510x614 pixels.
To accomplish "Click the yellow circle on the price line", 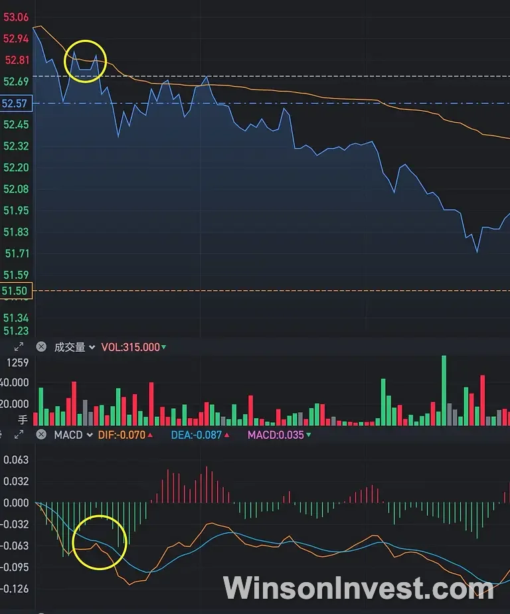I will click(x=85, y=61).
